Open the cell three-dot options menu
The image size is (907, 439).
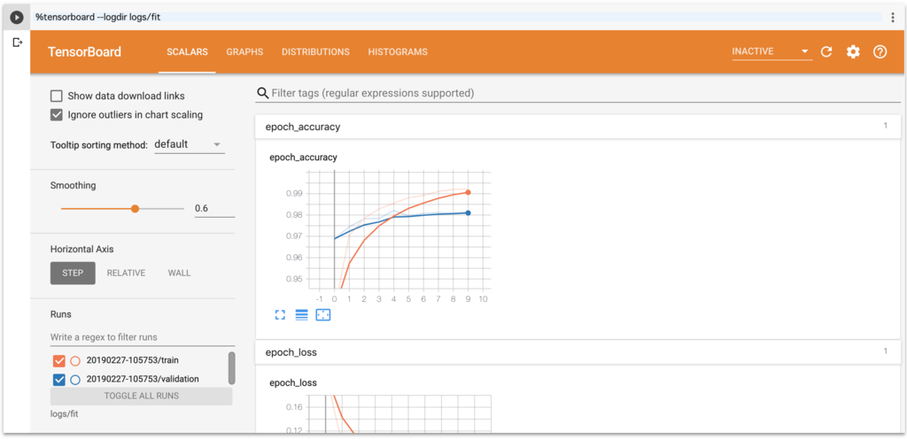point(893,18)
